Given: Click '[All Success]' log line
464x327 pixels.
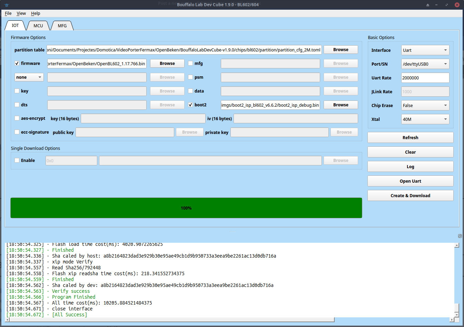Looking at the screenshot, I should point(47,315).
